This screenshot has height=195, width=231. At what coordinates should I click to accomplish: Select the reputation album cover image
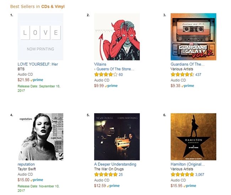[x=41, y=137]
